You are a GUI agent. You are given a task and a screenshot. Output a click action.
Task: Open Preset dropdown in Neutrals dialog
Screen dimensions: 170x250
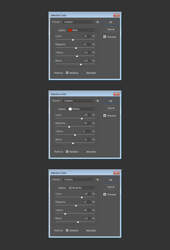click(78, 180)
